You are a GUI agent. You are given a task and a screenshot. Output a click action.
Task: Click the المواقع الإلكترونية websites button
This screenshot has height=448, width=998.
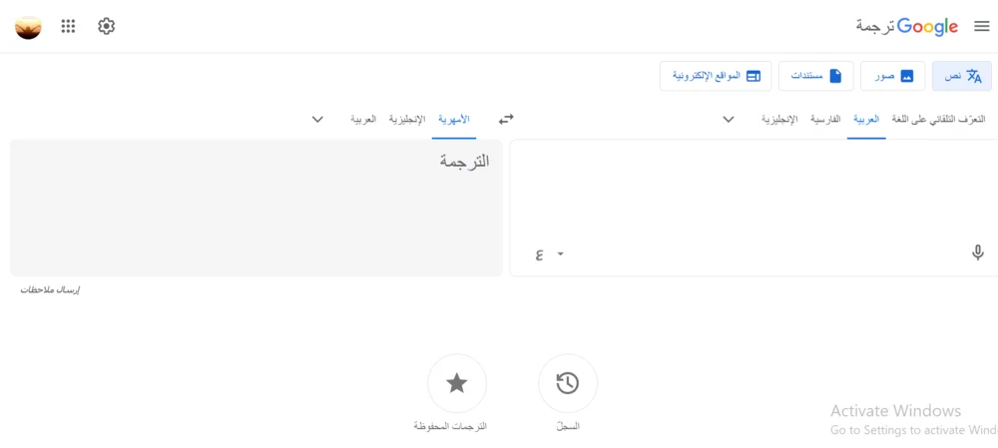[x=716, y=76]
